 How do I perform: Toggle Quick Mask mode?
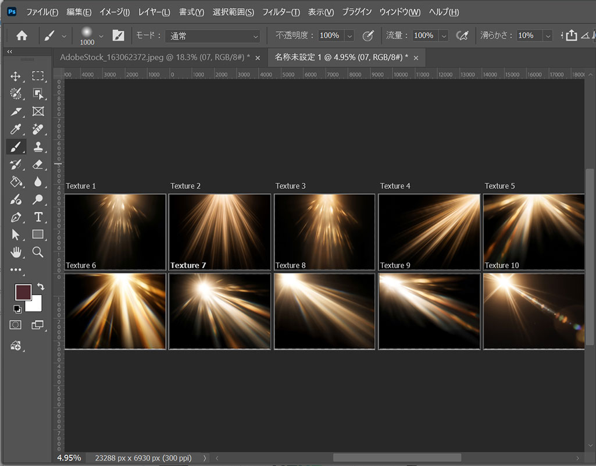click(16, 325)
